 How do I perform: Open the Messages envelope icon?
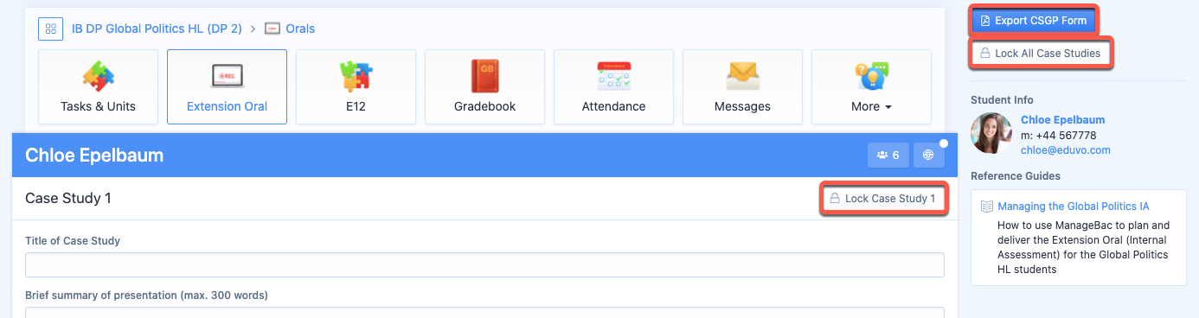[742, 77]
